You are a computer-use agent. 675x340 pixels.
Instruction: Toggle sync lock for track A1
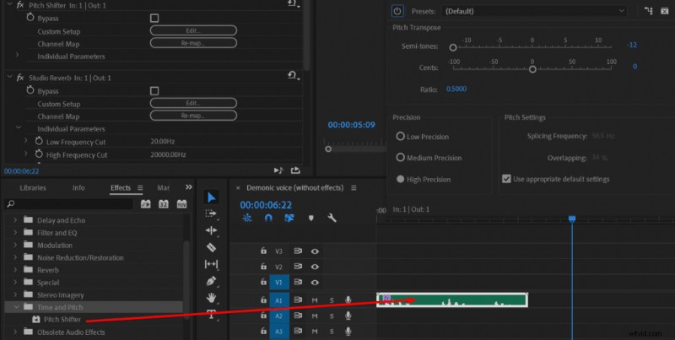298,300
